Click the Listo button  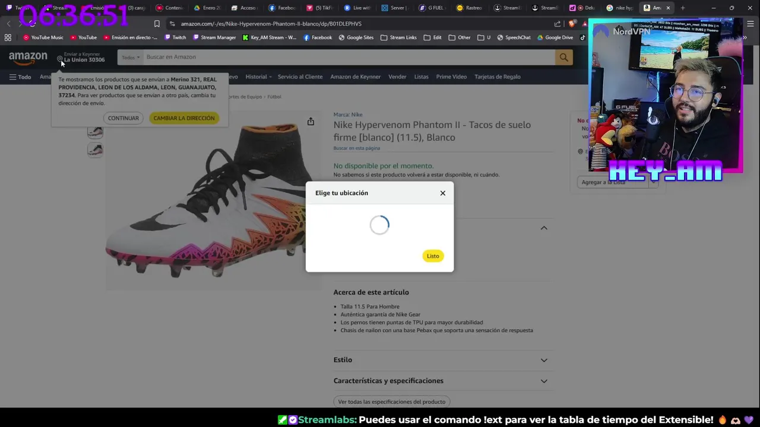tap(433, 256)
